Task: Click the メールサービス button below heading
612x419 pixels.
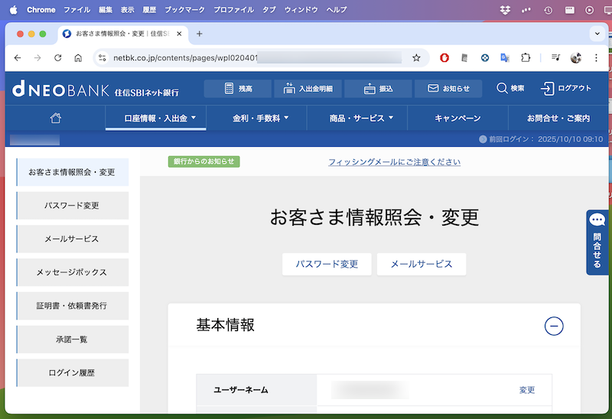Action: coord(422,264)
